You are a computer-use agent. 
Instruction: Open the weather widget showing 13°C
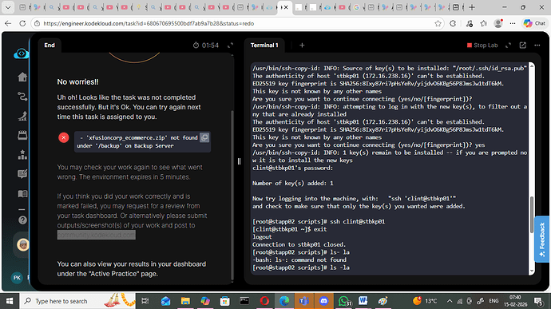pyautogui.click(x=425, y=301)
